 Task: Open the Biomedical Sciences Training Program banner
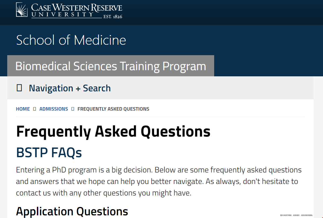coord(111,66)
